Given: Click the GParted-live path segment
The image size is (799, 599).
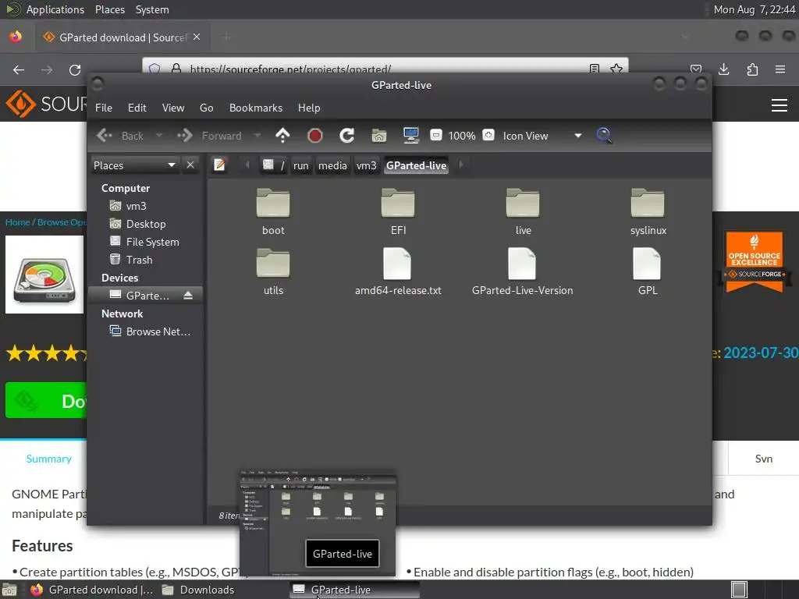Looking at the screenshot, I should point(417,165).
